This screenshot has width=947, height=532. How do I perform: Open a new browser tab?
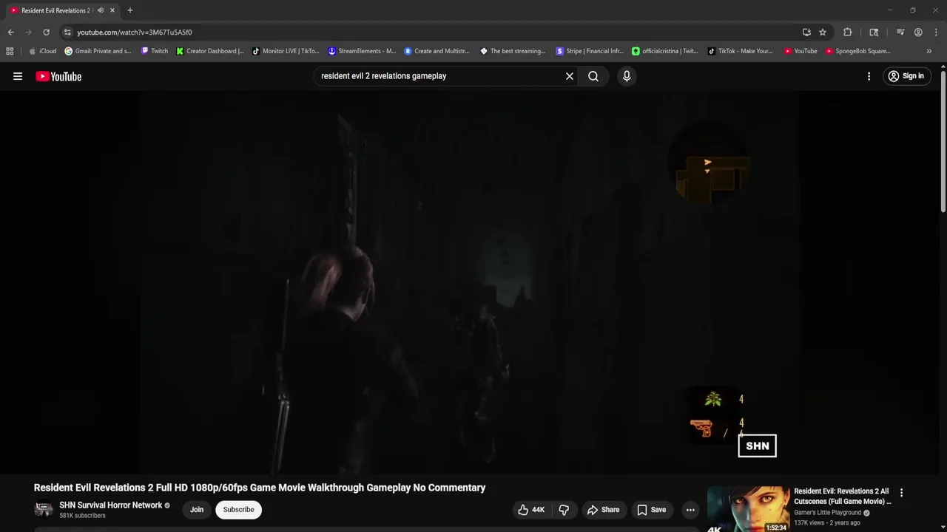pos(130,10)
